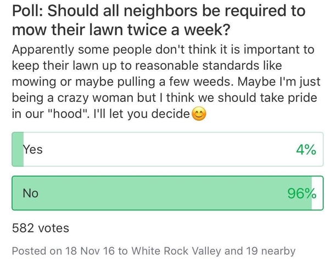
Task: Click the "18 Nov 16" post date
Action: 90,250
